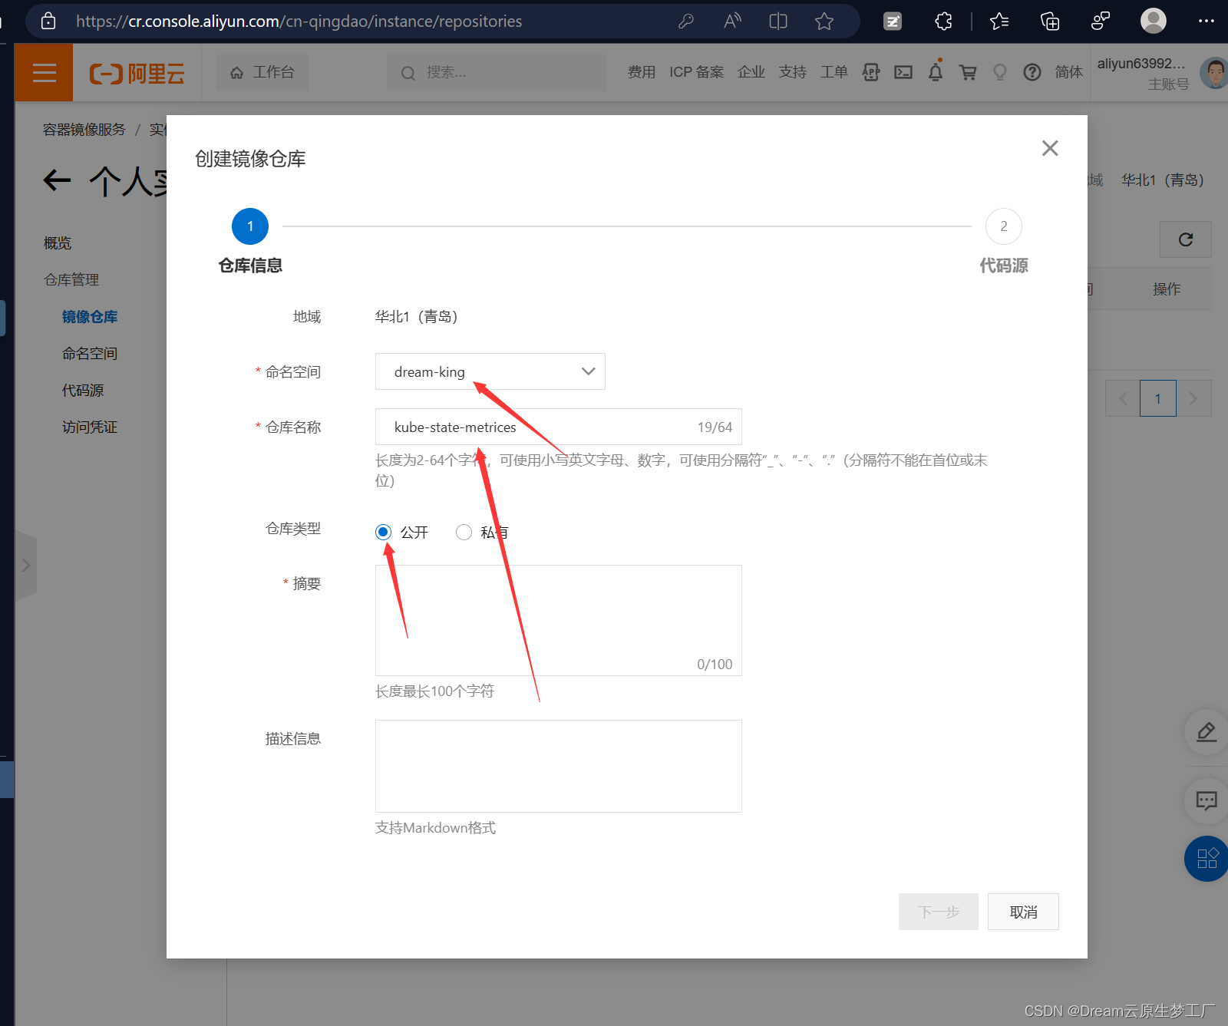Open the browser profile avatar
This screenshot has height=1026, width=1228.
[x=1153, y=21]
